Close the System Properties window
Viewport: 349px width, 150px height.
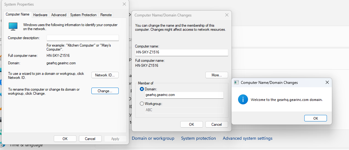(124, 4)
